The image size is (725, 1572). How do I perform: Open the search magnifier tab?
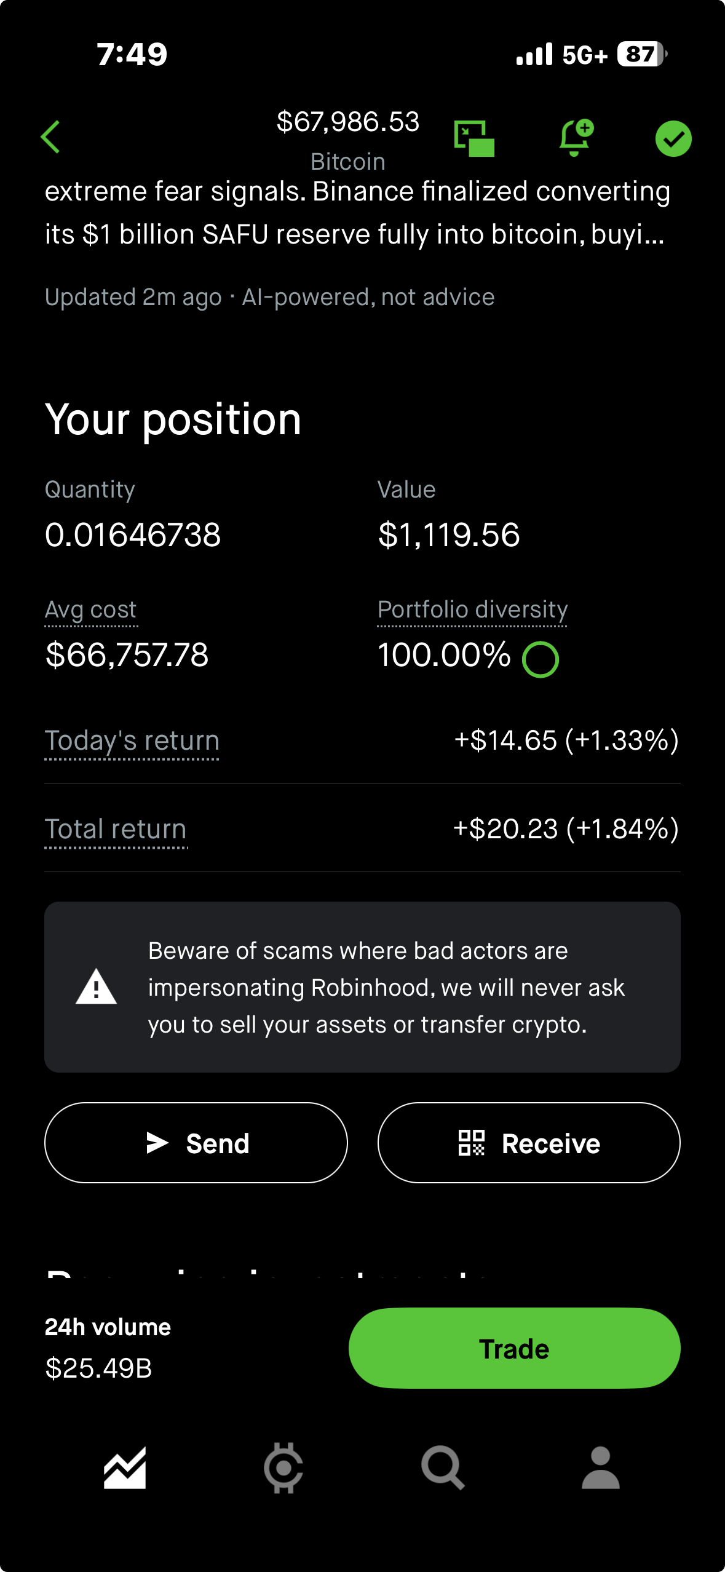(442, 1468)
